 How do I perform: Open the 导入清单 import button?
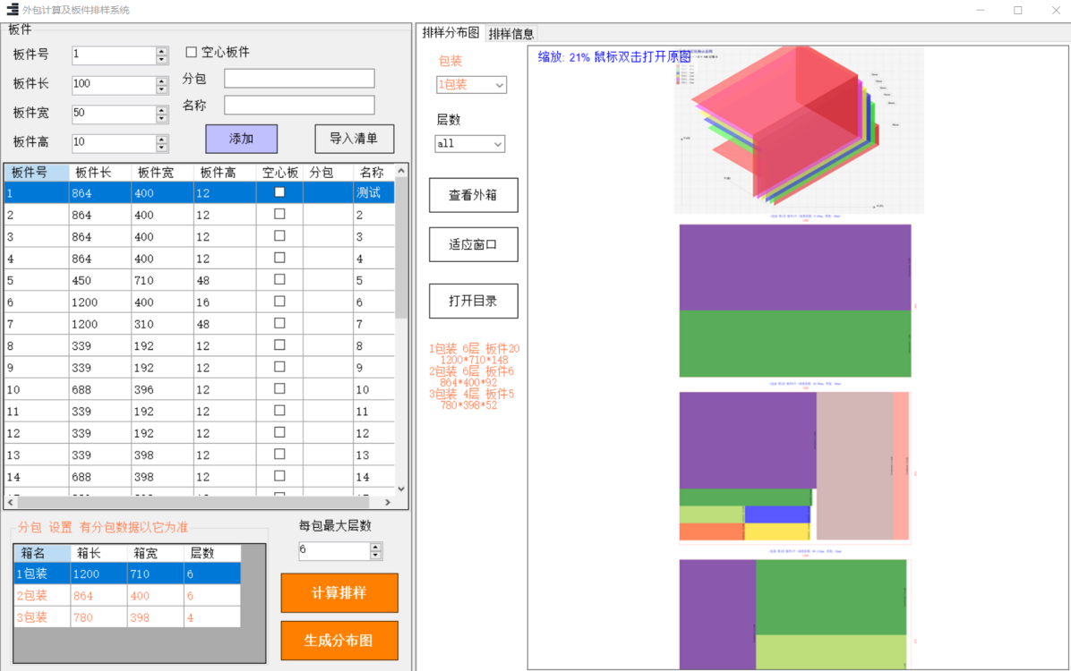point(354,139)
